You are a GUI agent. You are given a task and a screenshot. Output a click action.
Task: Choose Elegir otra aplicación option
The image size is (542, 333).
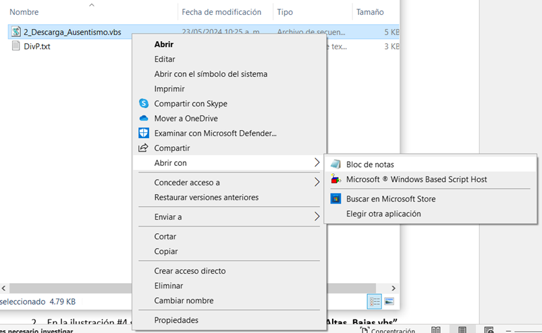(x=383, y=214)
